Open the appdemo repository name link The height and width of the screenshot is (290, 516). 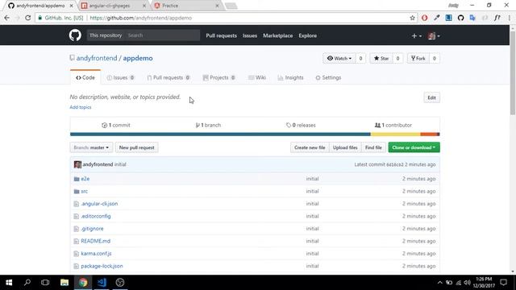click(x=138, y=58)
